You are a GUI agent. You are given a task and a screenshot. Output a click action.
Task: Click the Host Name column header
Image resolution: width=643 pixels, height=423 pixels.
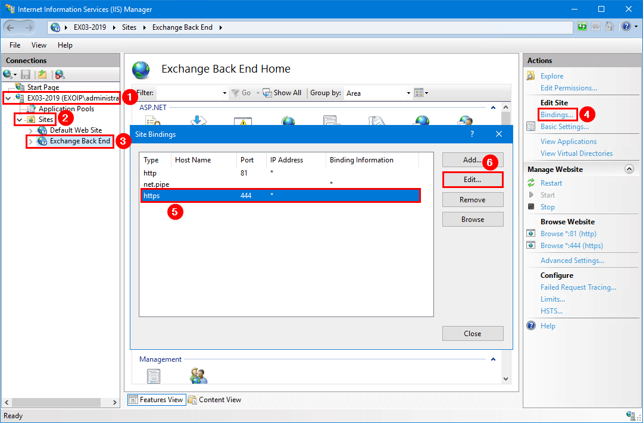(204, 160)
